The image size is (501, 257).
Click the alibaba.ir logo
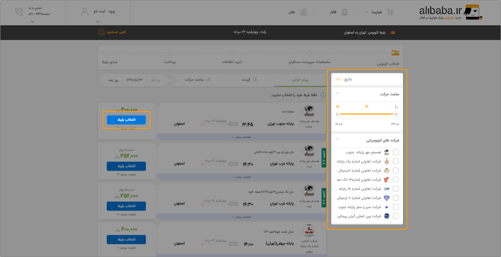[450, 13]
